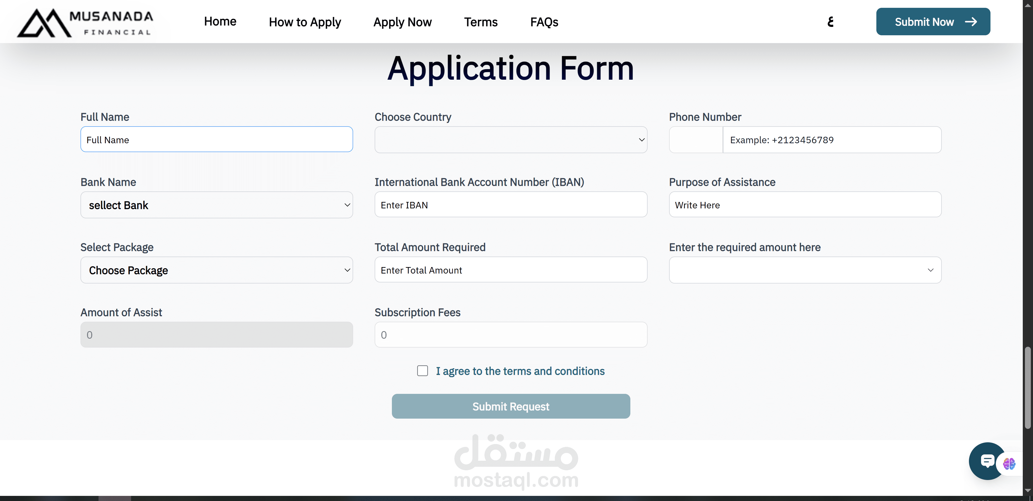The height and width of the screenshot is (501, 1033).
Task: Expand the sellect Bank dropdown
Action: coord(217,205)
